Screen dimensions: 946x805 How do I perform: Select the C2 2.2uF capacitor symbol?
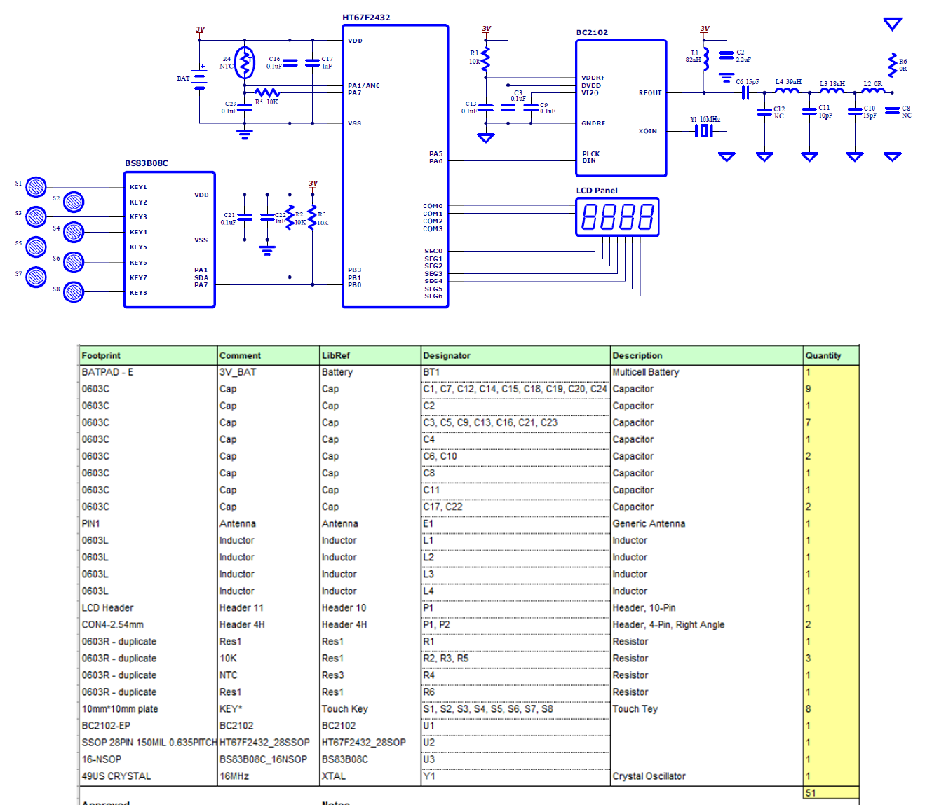[x=727, y=55]
